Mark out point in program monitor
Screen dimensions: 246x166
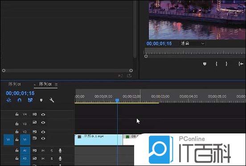(x=226, y=64)
